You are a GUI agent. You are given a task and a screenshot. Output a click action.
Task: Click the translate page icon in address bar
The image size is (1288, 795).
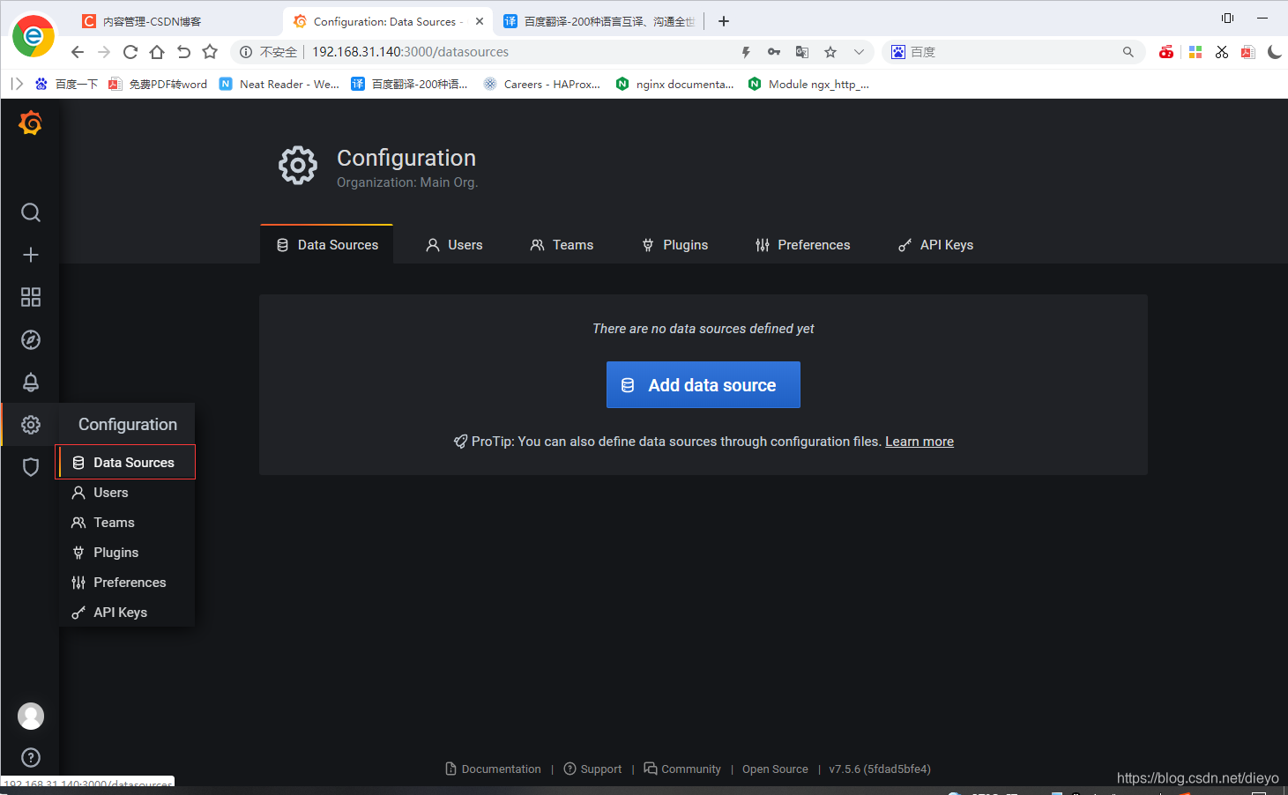click(x=802, y=52)
